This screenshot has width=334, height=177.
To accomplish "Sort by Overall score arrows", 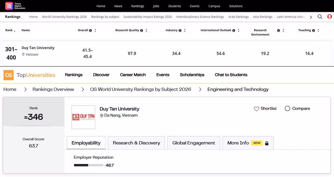I will (95, 30).
